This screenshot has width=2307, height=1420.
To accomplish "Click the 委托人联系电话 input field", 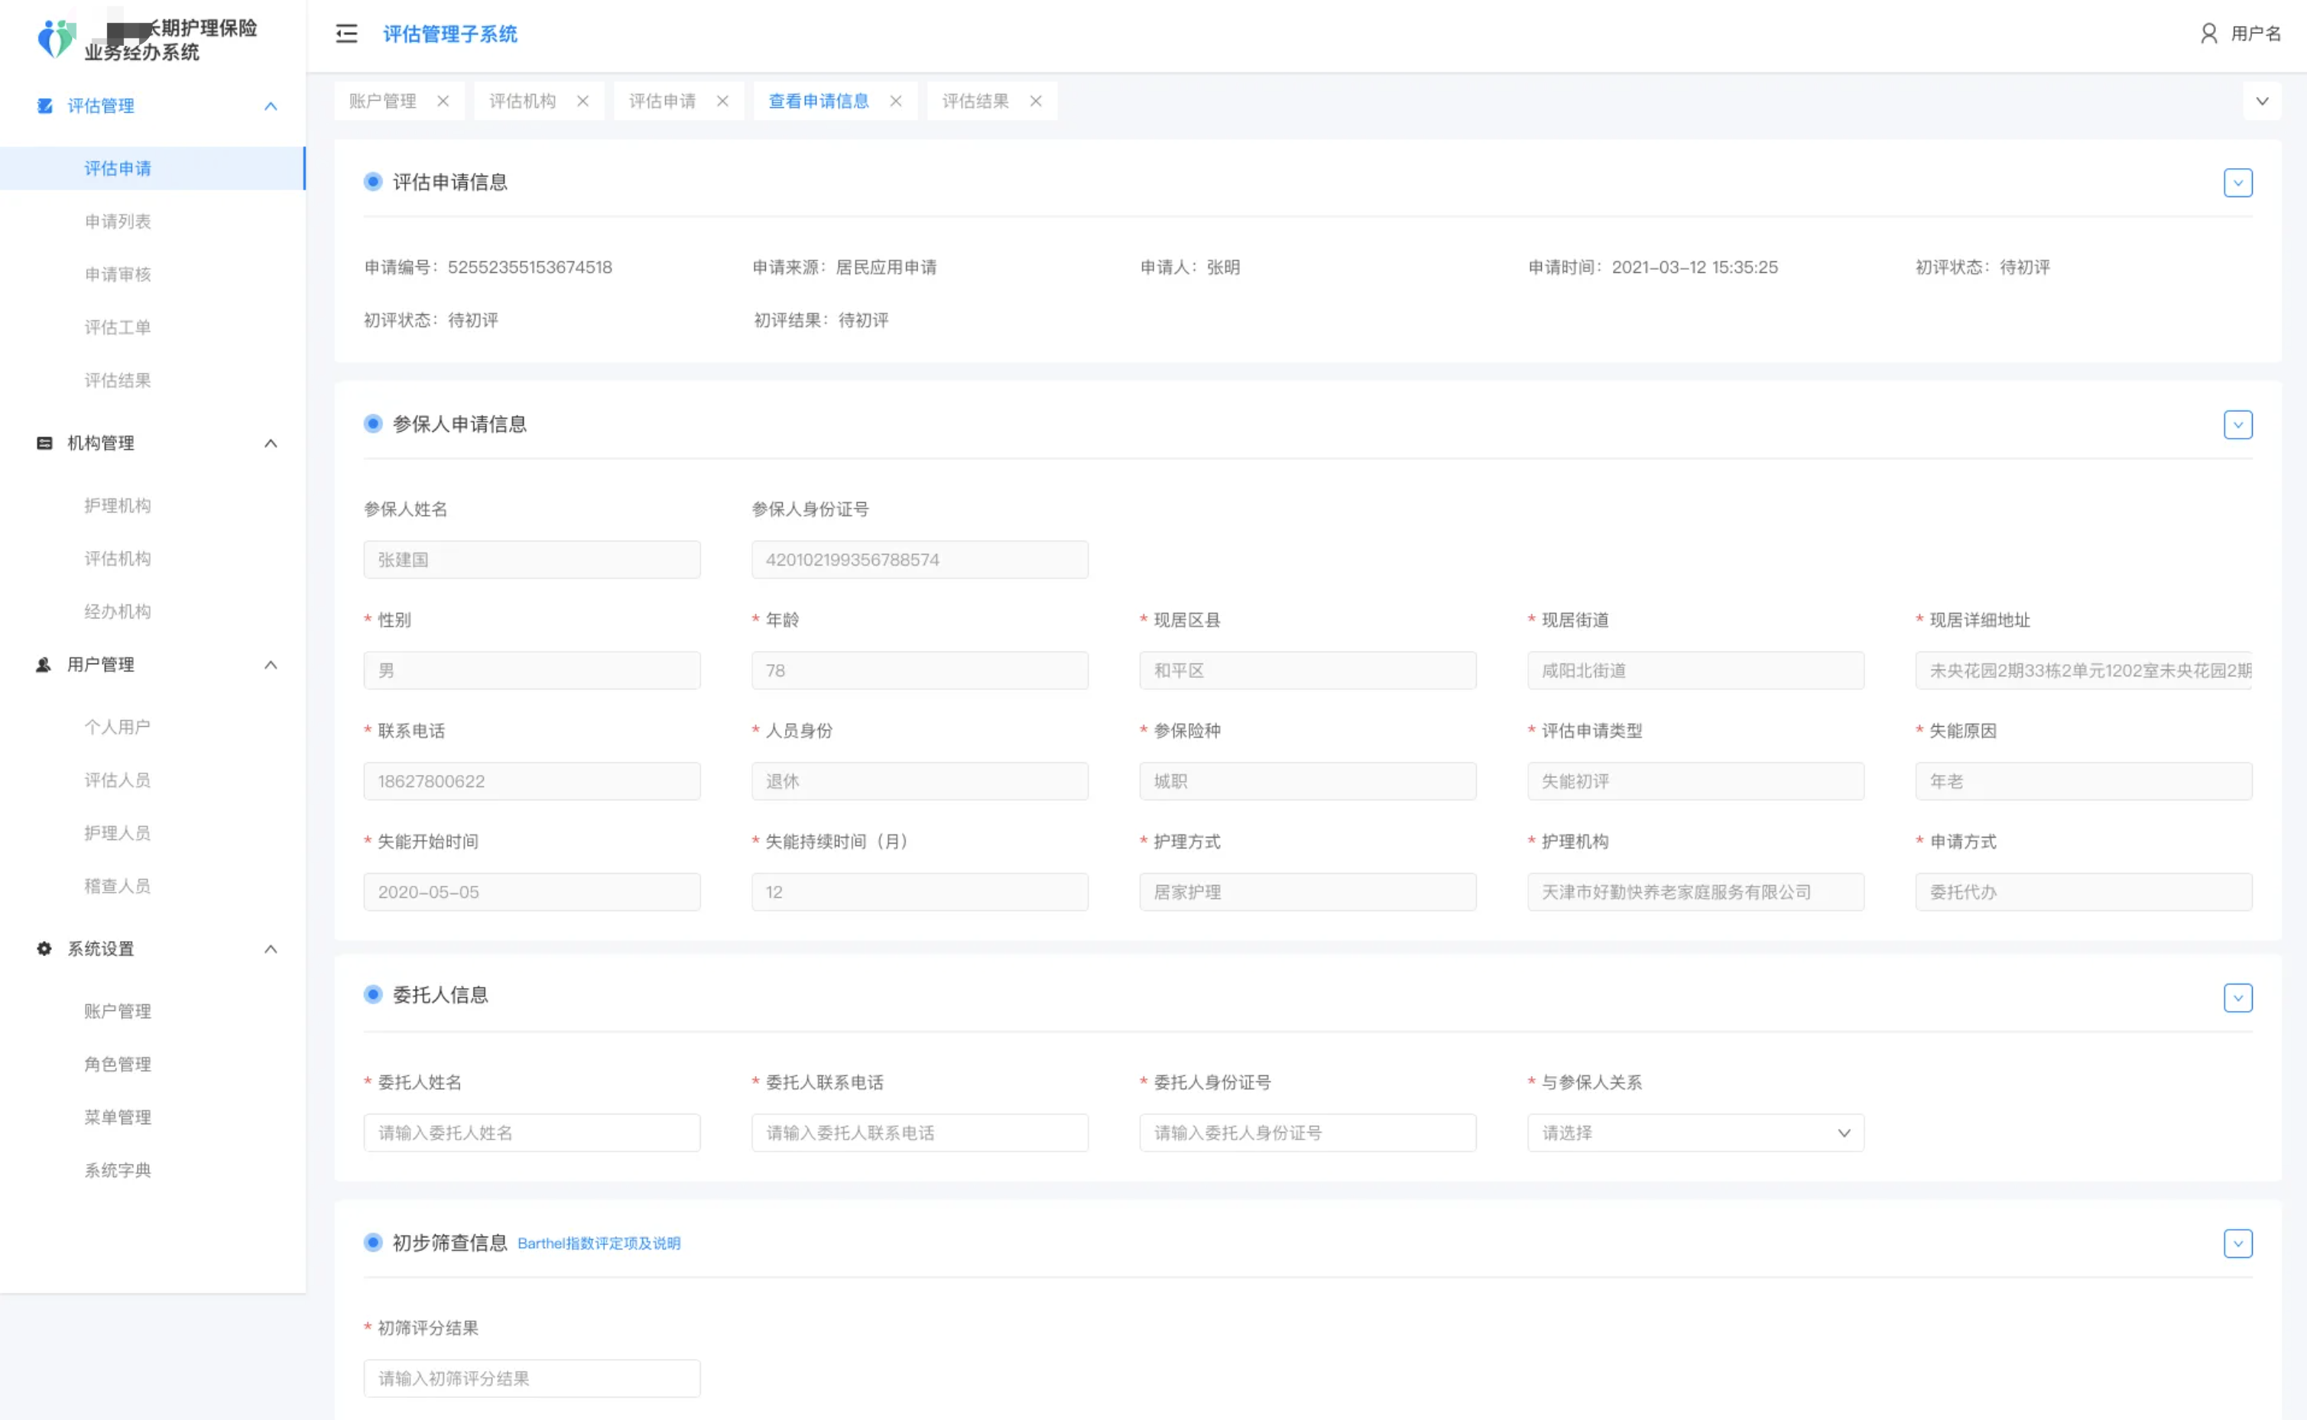I will coord(920,1133).
